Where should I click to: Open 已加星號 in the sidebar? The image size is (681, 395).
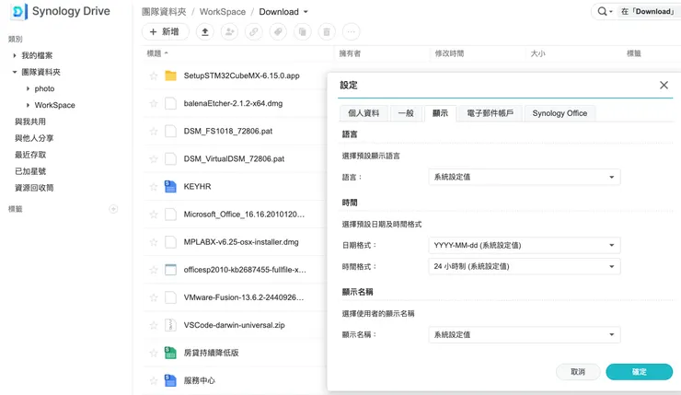click(x=30, y=171)
